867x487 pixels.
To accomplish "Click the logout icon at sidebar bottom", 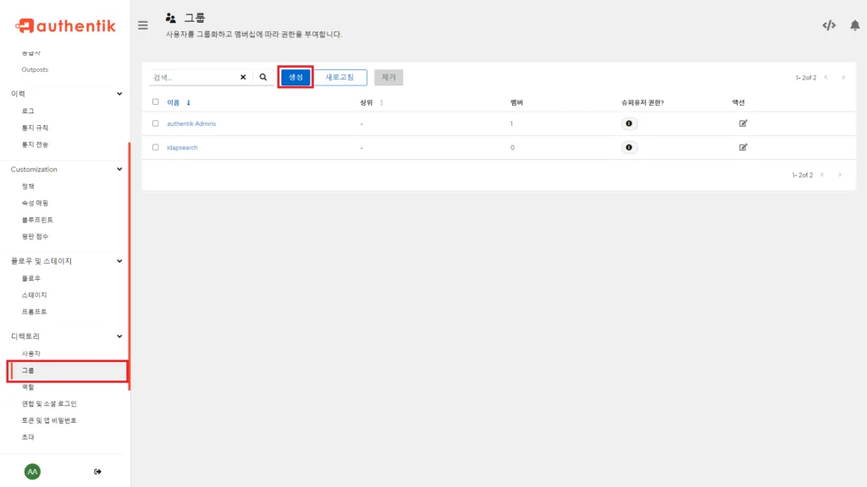I will point(98,471).
